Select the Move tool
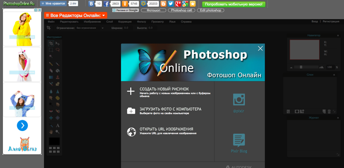 pos(58,44)
